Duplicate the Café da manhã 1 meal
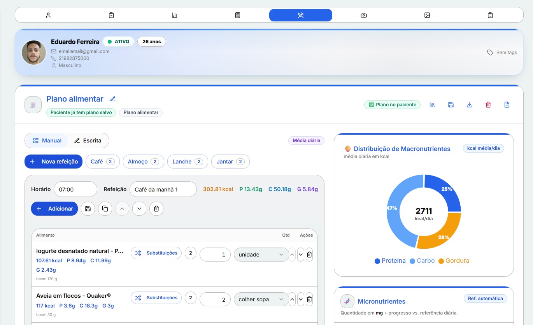Screen dimensions: 533x325 [x=105, y=209]
